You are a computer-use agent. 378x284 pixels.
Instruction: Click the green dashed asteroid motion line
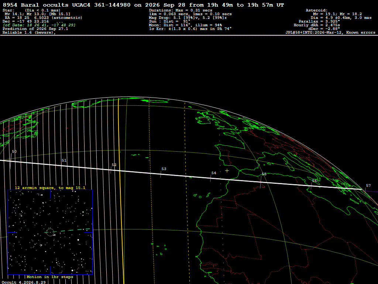(x=68, y=230)
